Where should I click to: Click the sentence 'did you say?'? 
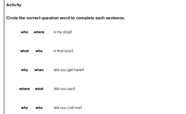click(64, 89)
